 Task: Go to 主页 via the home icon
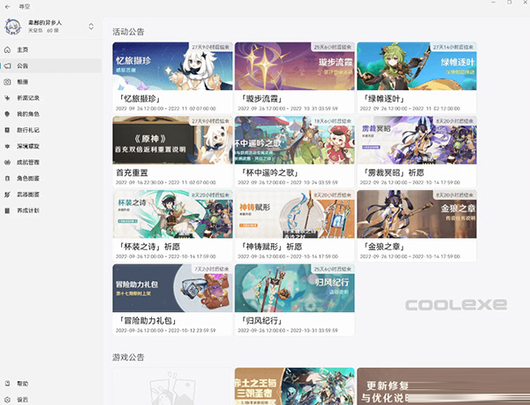tap(7, 50)
